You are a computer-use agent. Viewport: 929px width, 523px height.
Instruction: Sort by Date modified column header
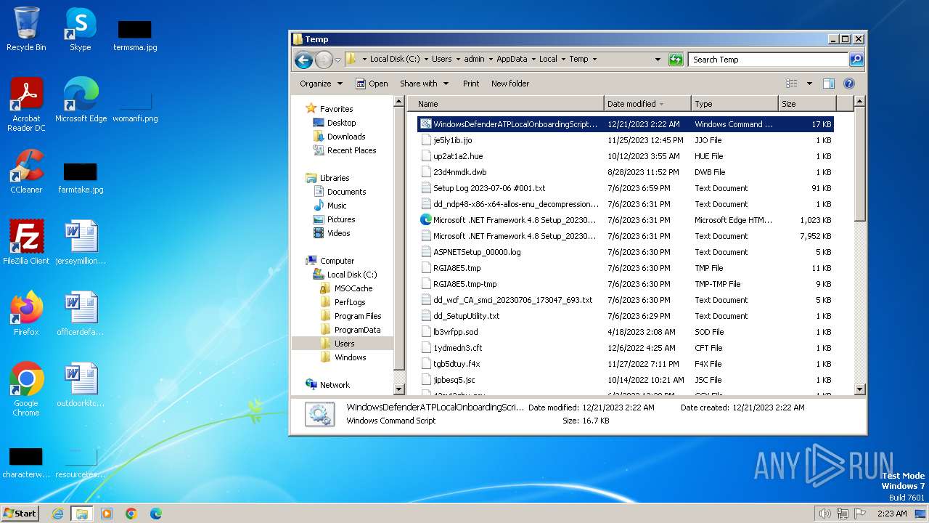pyautogui.click(x=647, y=104)
